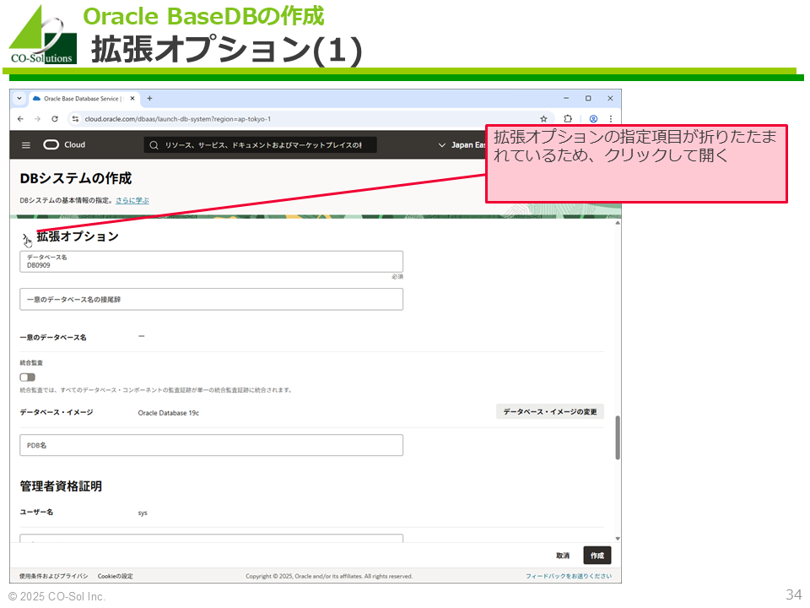Open Cookieの設定 link

pyautogui.click(x=116, y=577)
